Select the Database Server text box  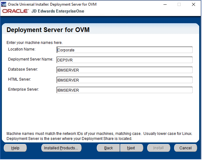coord(125,70)
